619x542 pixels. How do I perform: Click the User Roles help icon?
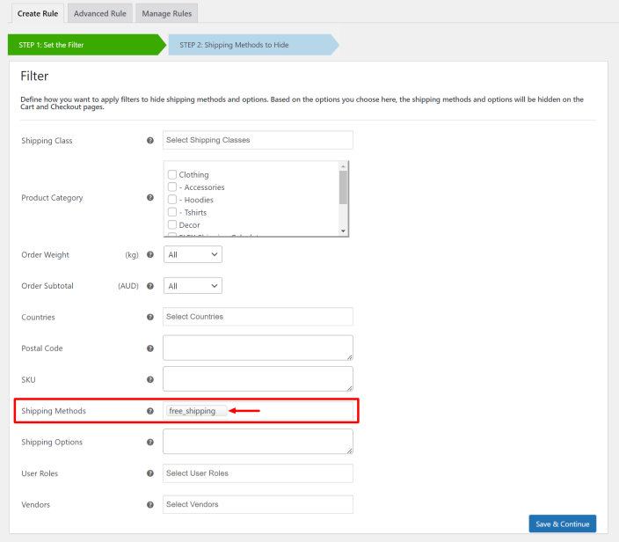click(x=150, y=473)
